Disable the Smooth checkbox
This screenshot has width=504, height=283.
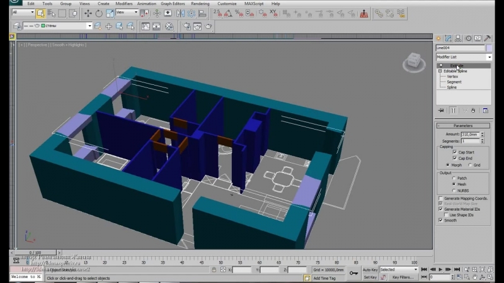pos(440,221)
